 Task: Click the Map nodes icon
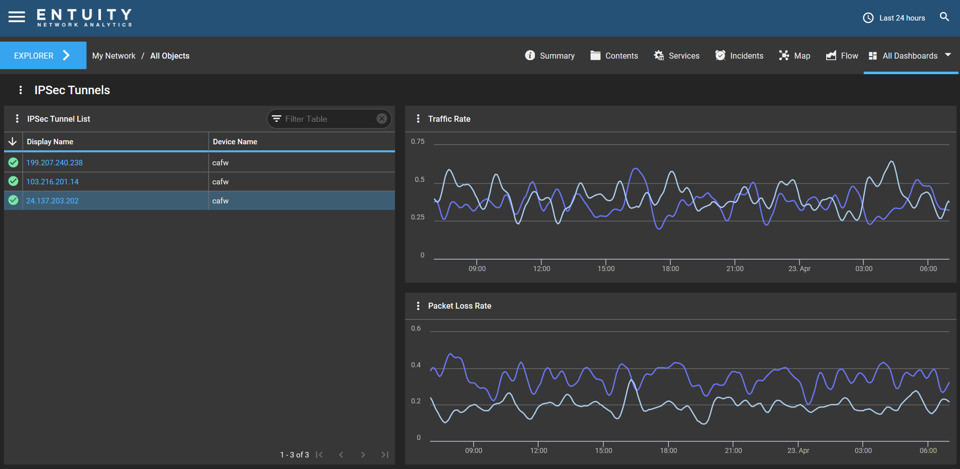(784, 55)
